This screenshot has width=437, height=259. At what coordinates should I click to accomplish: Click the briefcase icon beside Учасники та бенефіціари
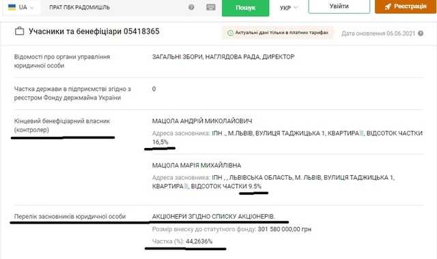pos(19,31)
